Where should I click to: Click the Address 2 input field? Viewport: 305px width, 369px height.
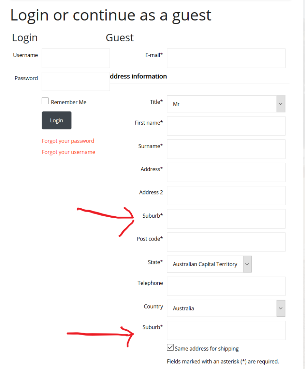tap(226, 195)
